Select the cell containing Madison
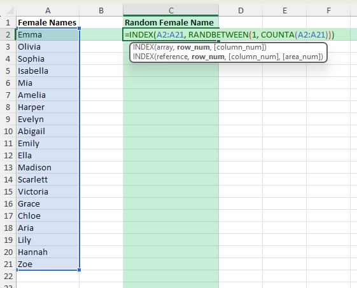Image resolution: width=357 pixels, height=288 pixels. [x=48, y=167]
